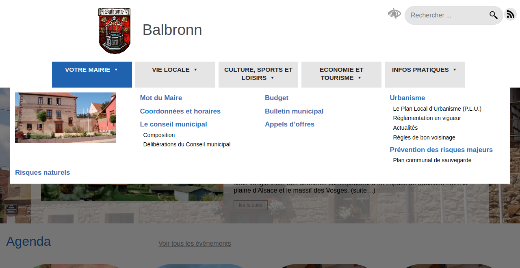Image resolution: width=520 pixels, height=268 pixels.
Task: Open Prévention des risques majeurs
Action: point(441,150)
